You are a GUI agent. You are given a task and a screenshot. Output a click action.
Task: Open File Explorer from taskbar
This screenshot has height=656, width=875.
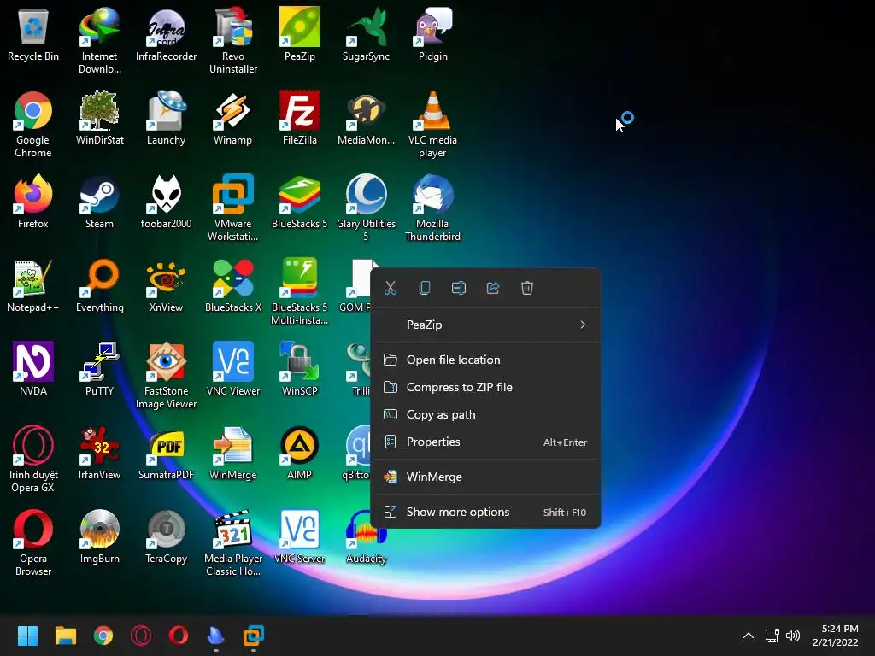point(65,635)
